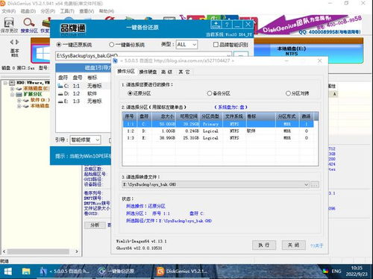
Task: Expand the last 本地磁盘 tree node
Action: point(19,106)
